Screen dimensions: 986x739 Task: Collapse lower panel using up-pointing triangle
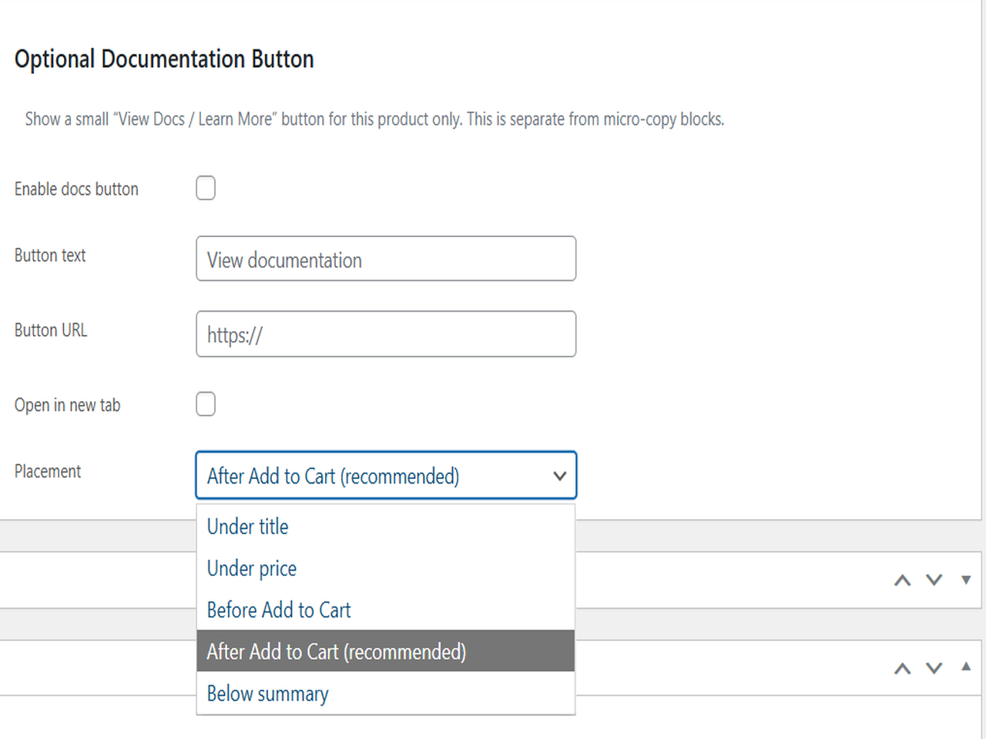click(x=966, y=667)
